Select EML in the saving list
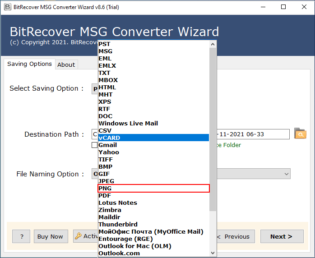The width and height of the screenshot is (315, 258). 153,59
